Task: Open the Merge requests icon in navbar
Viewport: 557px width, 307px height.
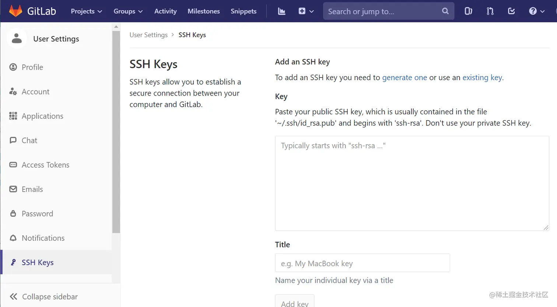Action: click(x=490, y=11)
